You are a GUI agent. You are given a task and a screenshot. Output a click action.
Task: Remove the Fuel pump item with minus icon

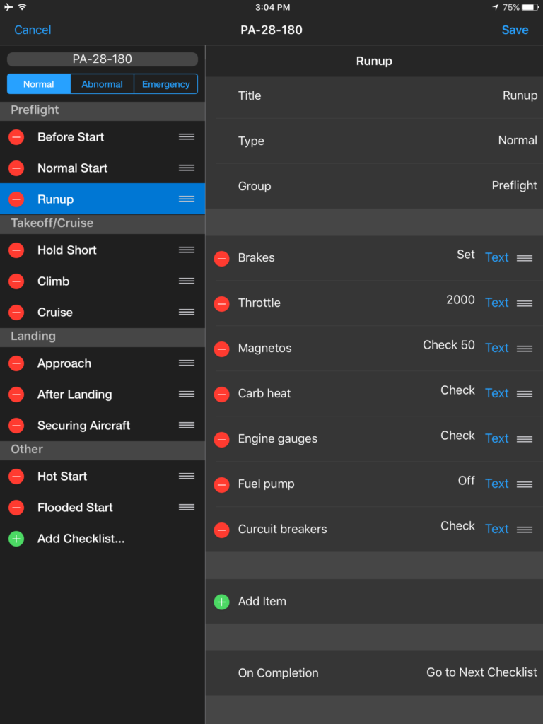pos(221,485)
